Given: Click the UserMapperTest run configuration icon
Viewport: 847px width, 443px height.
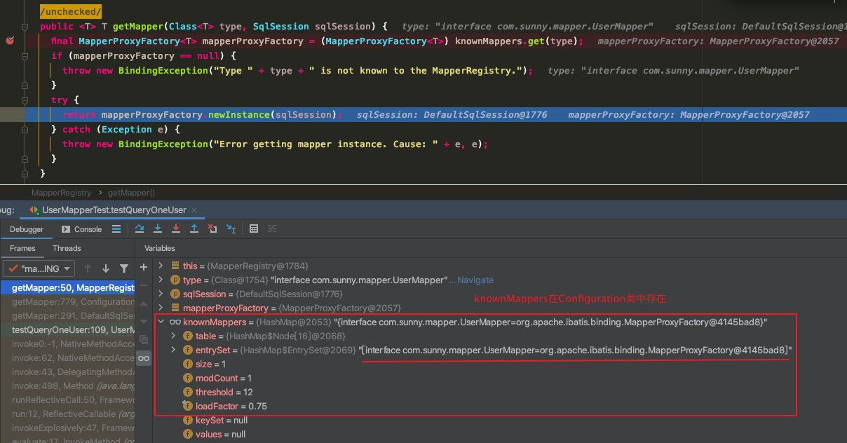Looking at the screenshot, I should pyautogui.click(x=34, y=210).
